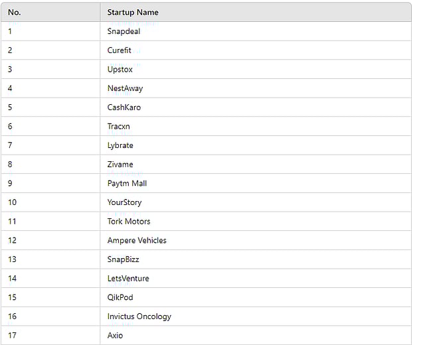Click the No. column header

15,13
